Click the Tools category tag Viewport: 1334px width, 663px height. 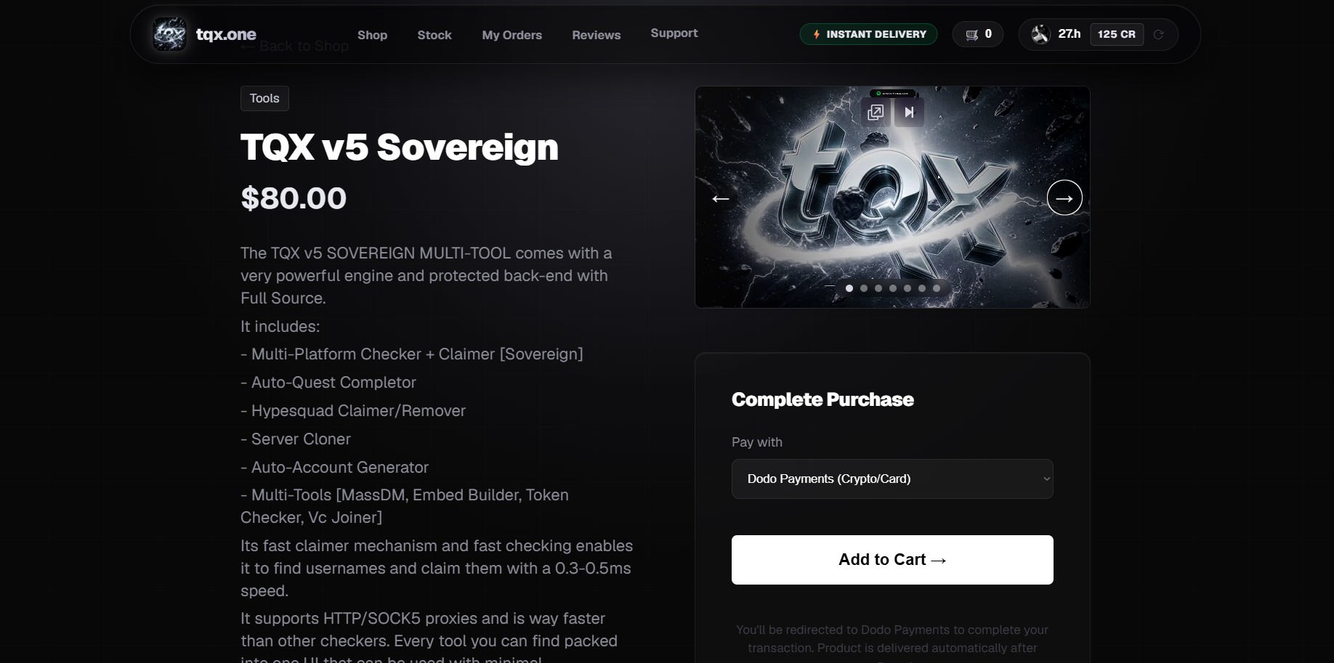coord(264,98)
